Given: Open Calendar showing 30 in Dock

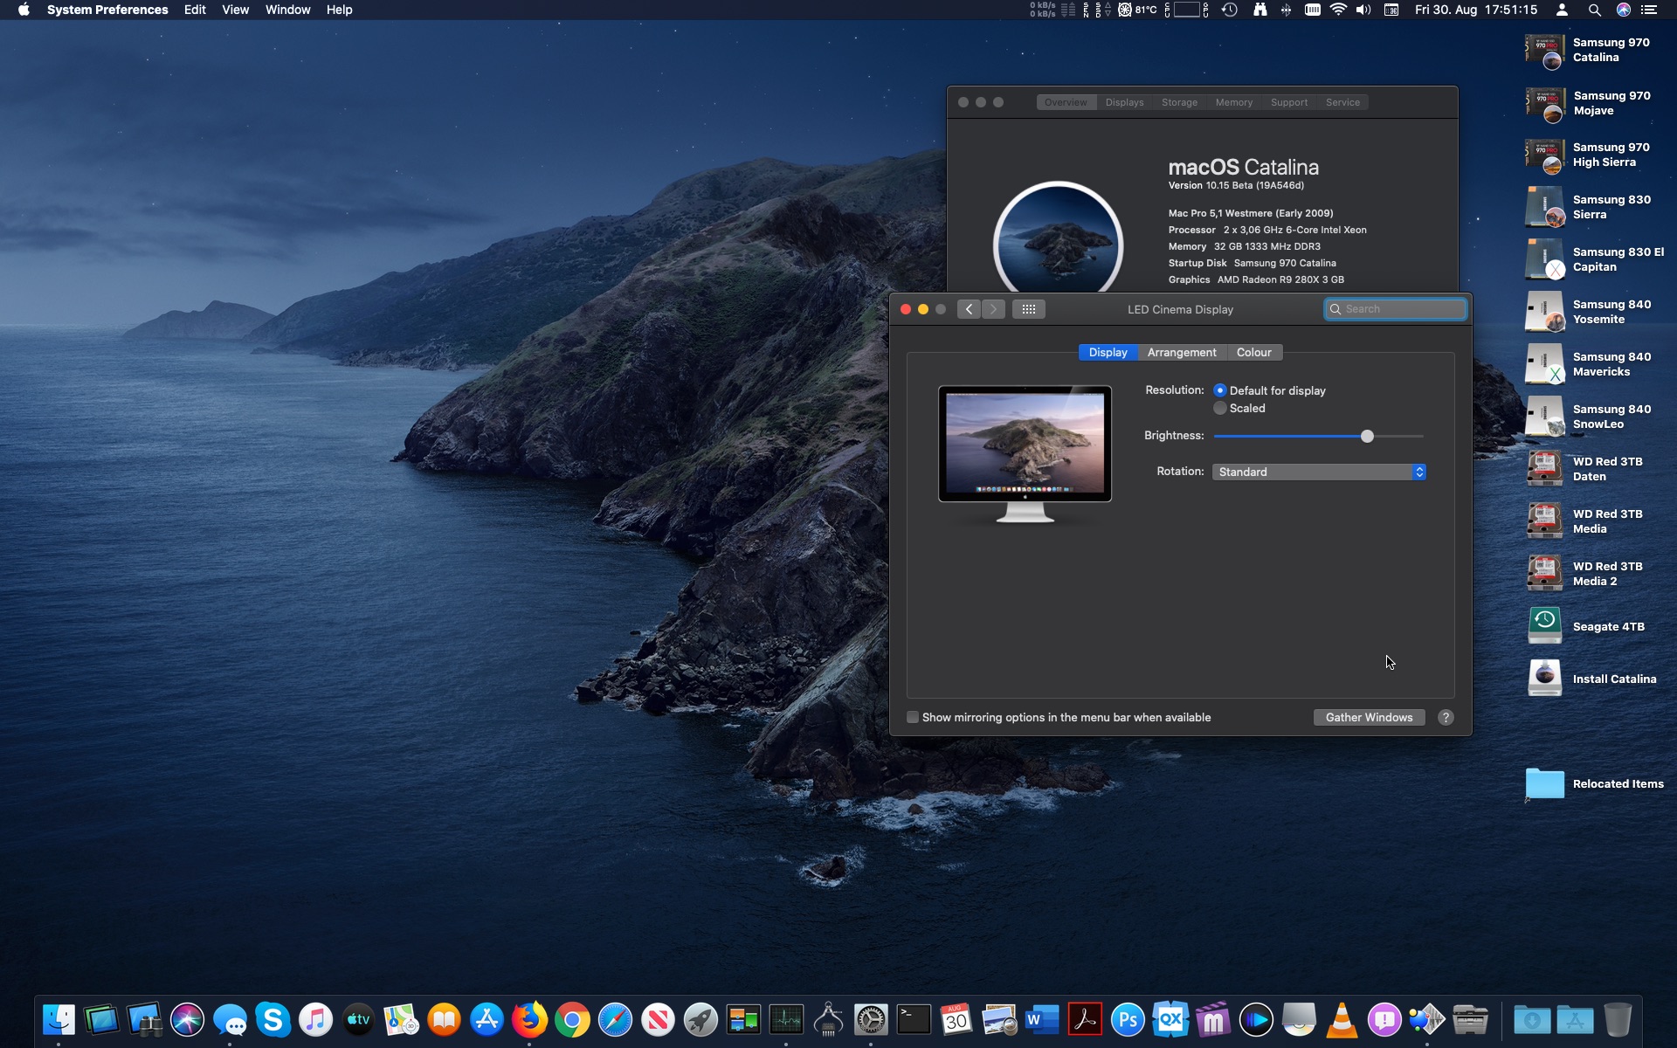Looking at the screenshot, I should [956, 1019].
